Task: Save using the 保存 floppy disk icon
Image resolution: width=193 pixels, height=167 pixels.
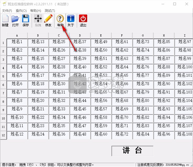Action: [x=26, y=20]
